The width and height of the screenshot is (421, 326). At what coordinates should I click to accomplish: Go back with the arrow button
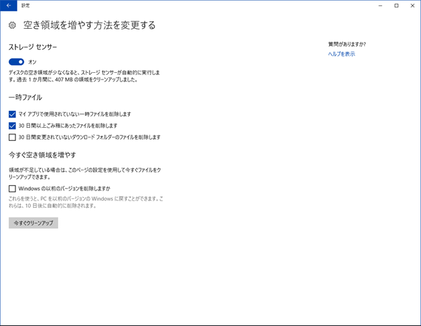click(x=9, y=5)
